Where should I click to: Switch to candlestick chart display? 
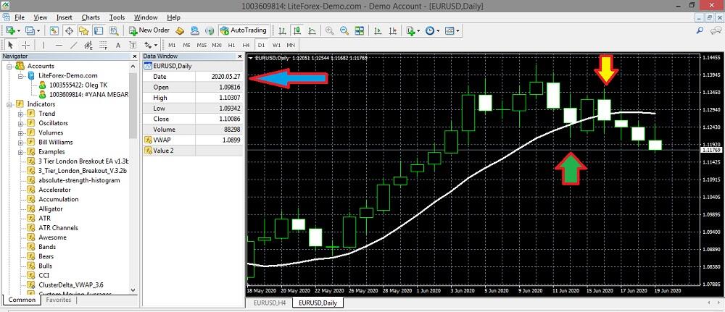pyautogui.click(x=297, y=30)
